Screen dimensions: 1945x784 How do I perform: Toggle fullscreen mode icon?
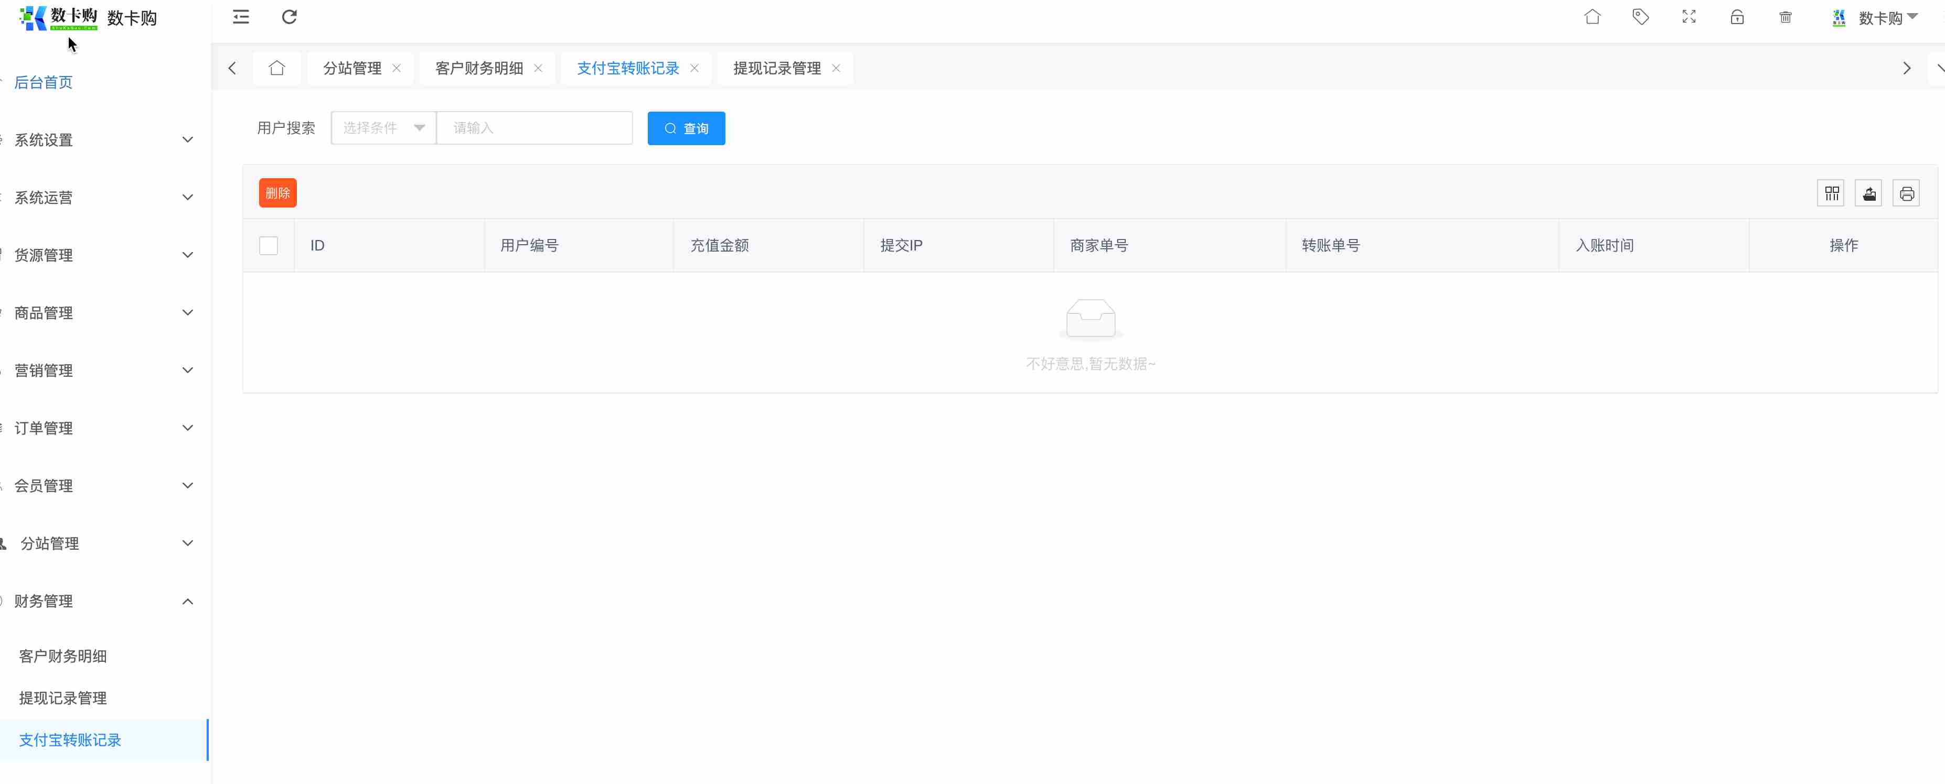coord(1688,17)
